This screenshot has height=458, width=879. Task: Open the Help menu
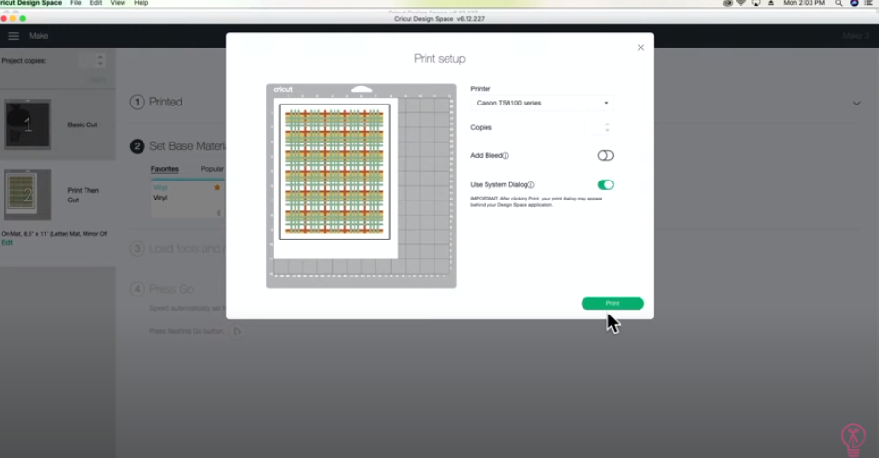142,3
